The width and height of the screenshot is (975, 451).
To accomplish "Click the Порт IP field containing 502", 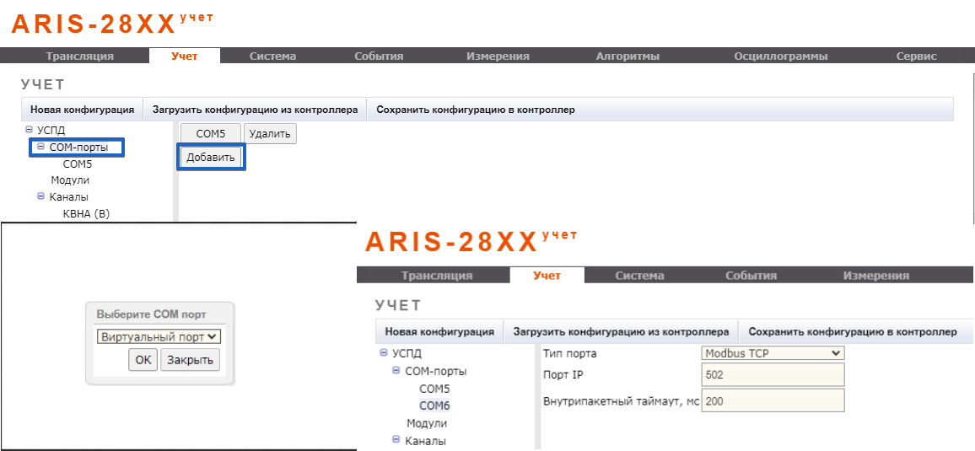I will point(772,375).
